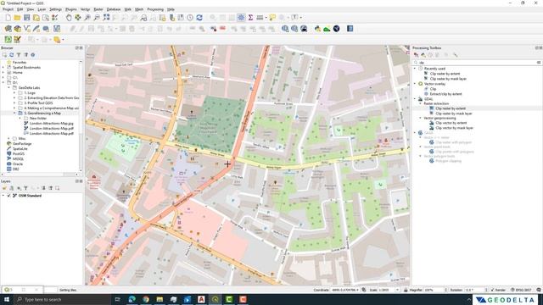This screenshot has height=305, width=543.
Task: Click the lock scale icon in the status bar
Action: point(406,290)
